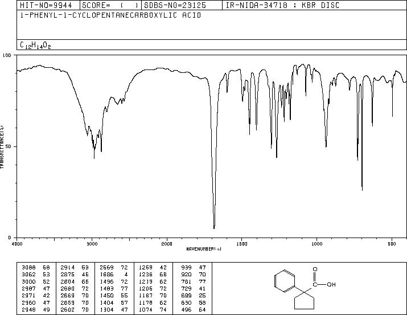This screenshot has height=315, width=407.
Task: Select the 1686 peak entry
Action: click(x=114, y=275)
